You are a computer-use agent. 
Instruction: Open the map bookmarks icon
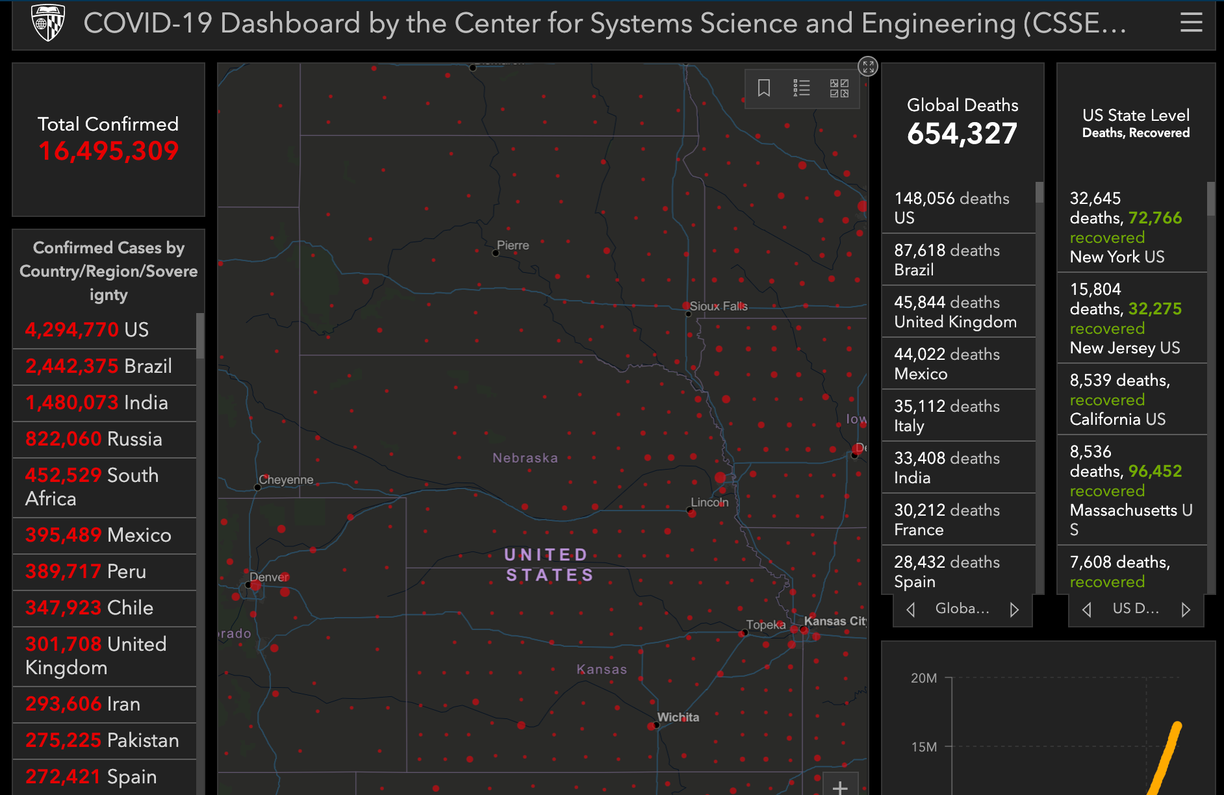tap(764, 88)
